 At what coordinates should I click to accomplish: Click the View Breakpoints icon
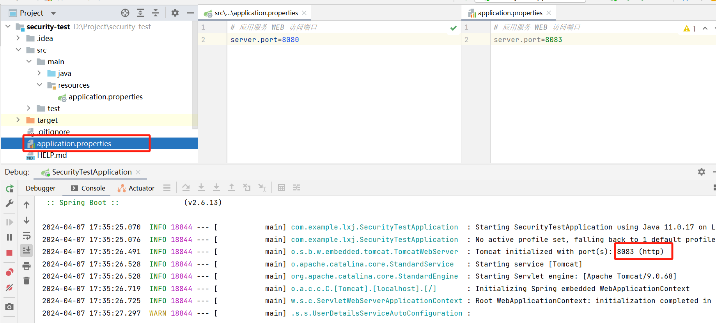[x=10, y=272]
